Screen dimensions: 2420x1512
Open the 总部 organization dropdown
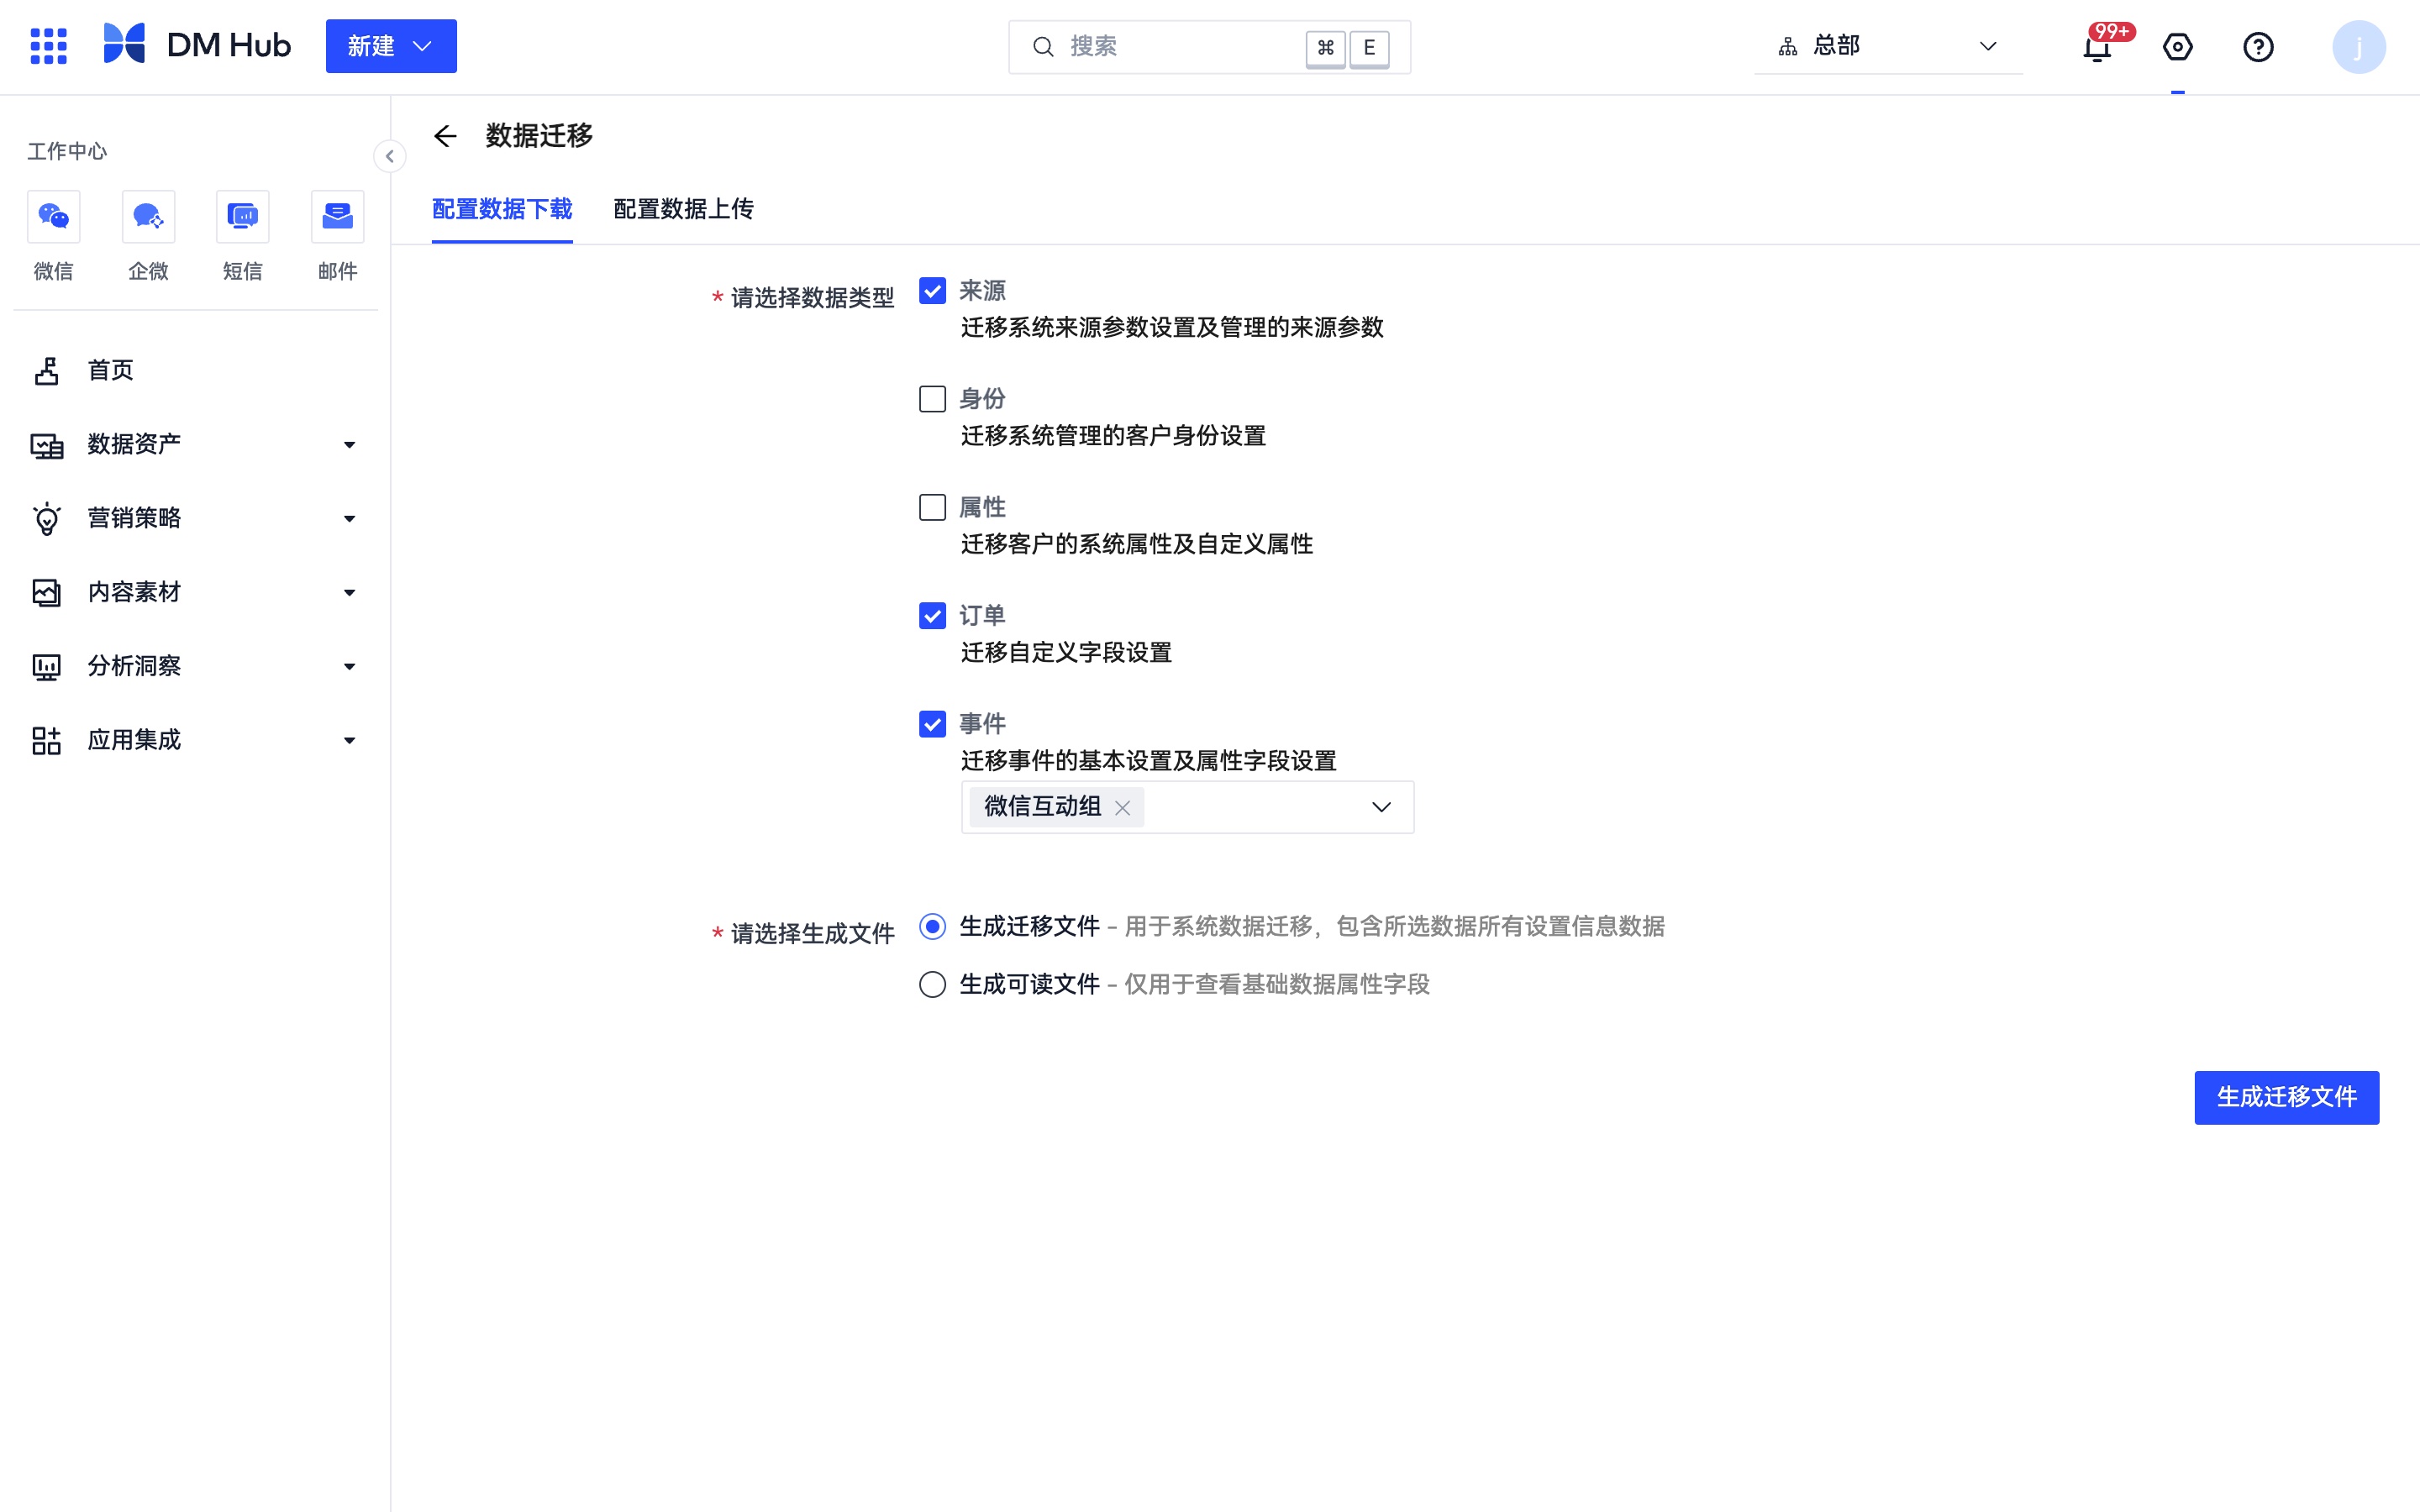point(1888,46)
